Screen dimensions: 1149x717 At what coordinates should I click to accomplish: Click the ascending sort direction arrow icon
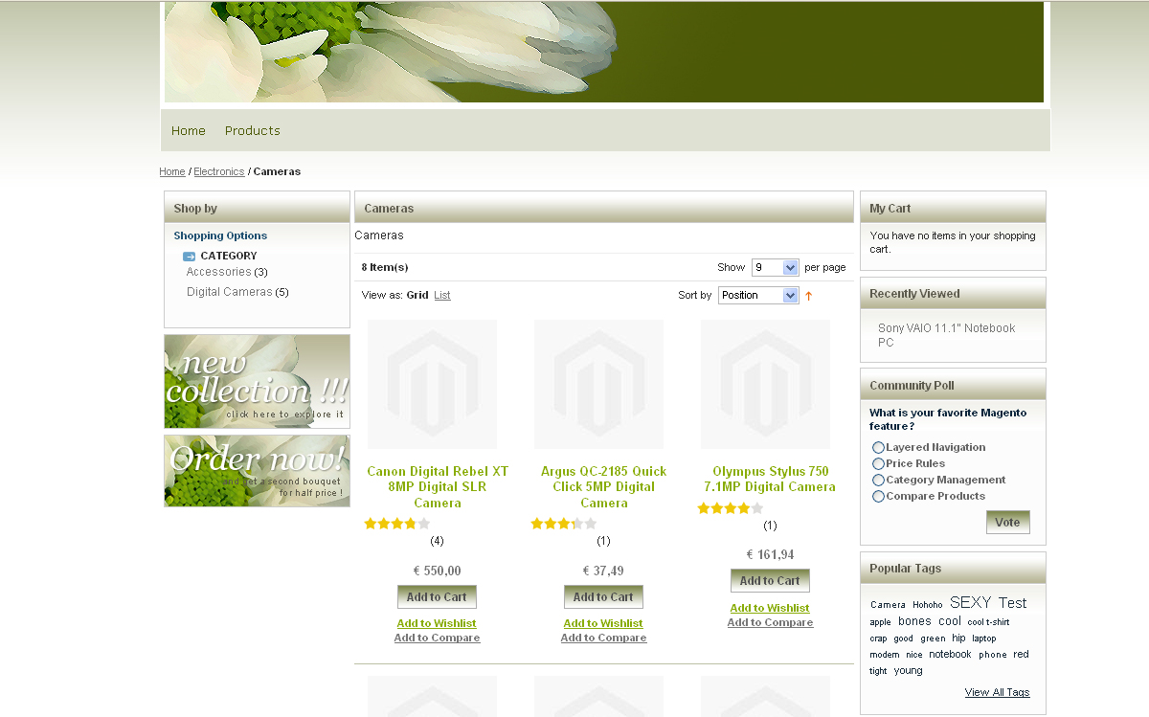point(808,296)
